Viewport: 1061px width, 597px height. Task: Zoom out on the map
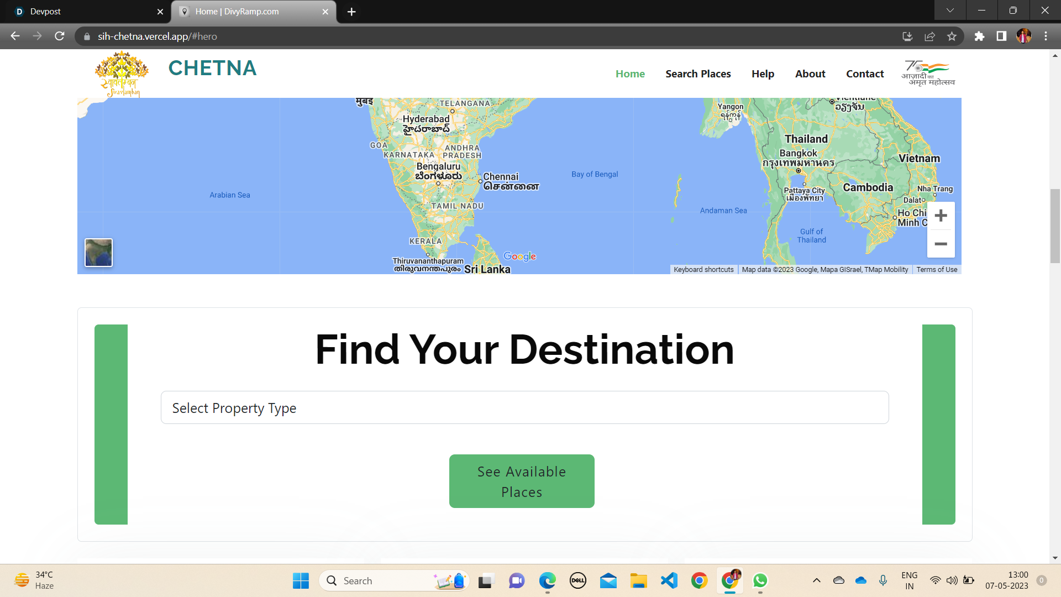coord(941,244)
